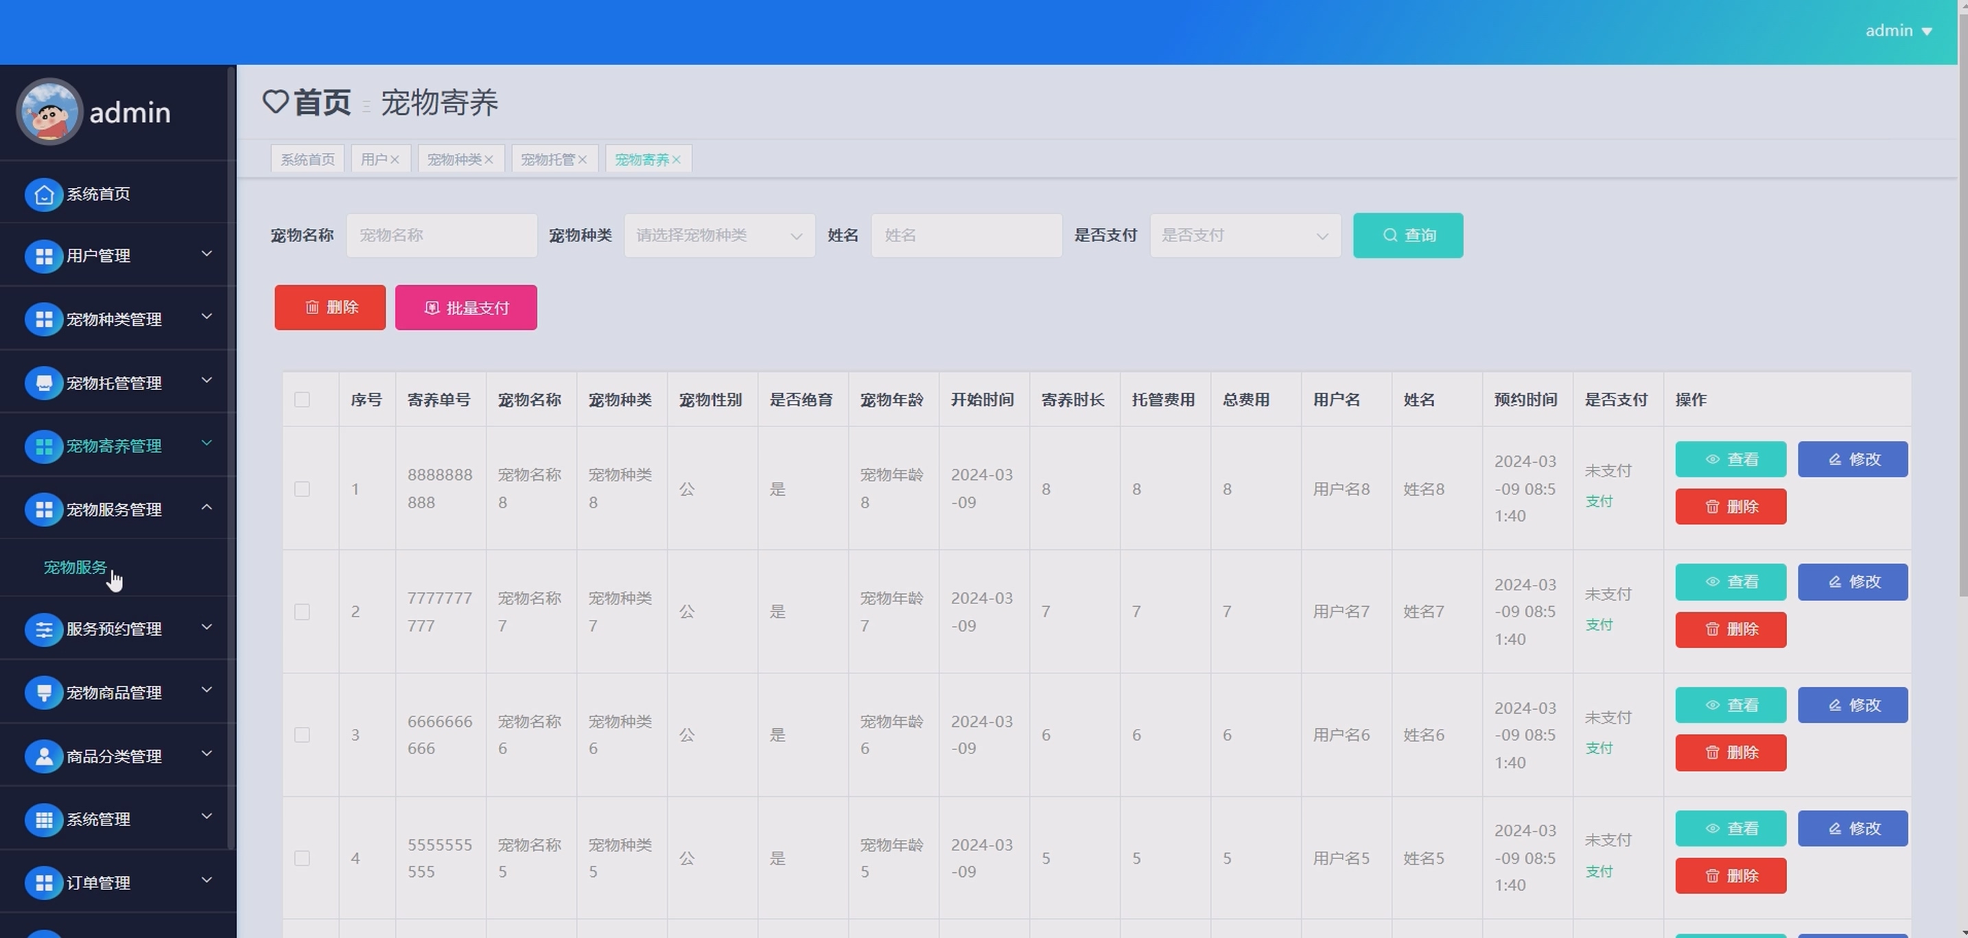Switch to the 用户 tab
The width and height of the screenshot is (1968, 938).
(x=373, y=160)
